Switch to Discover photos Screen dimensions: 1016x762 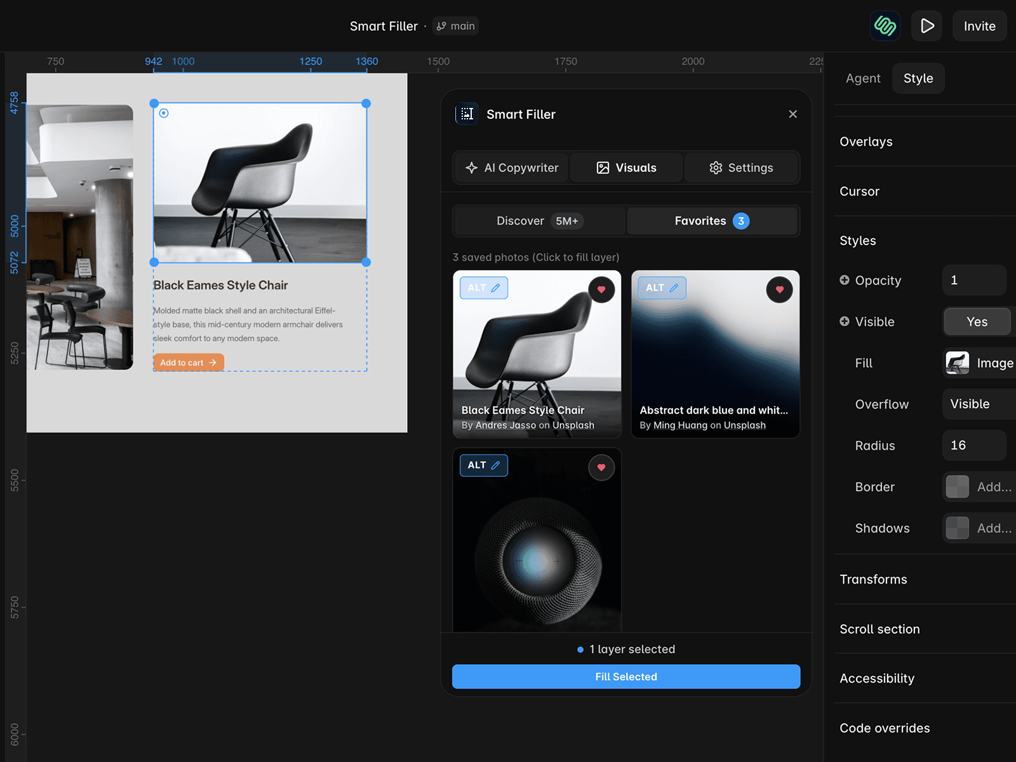coord(540,221)
